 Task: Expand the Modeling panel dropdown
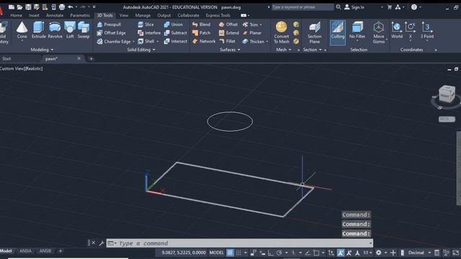click(42, 50)
